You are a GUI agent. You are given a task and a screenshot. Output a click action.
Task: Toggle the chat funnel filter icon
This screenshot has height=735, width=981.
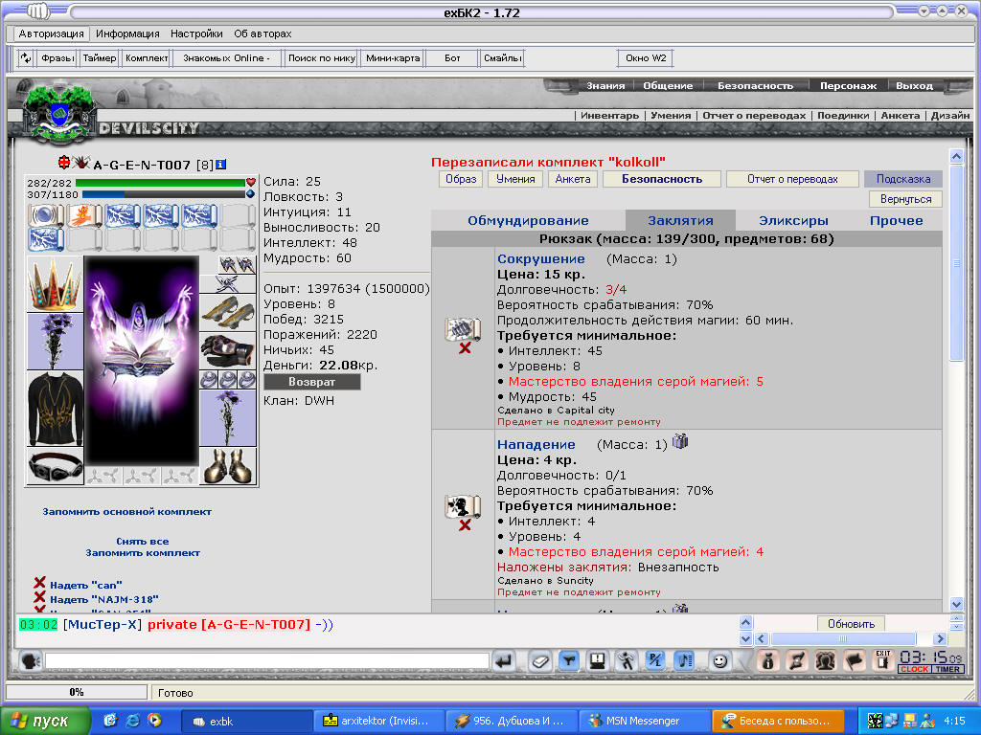[569, 660]
